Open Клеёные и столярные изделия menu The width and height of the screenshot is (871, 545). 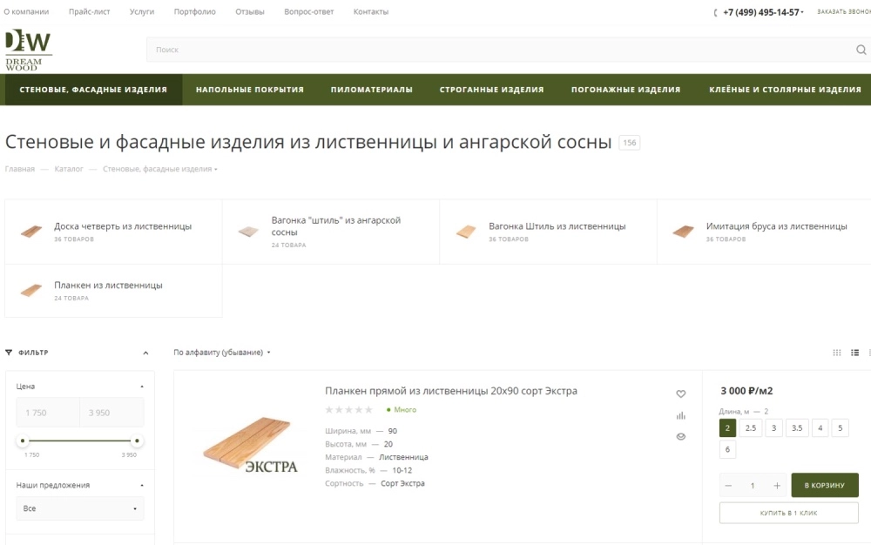point(785,90)
